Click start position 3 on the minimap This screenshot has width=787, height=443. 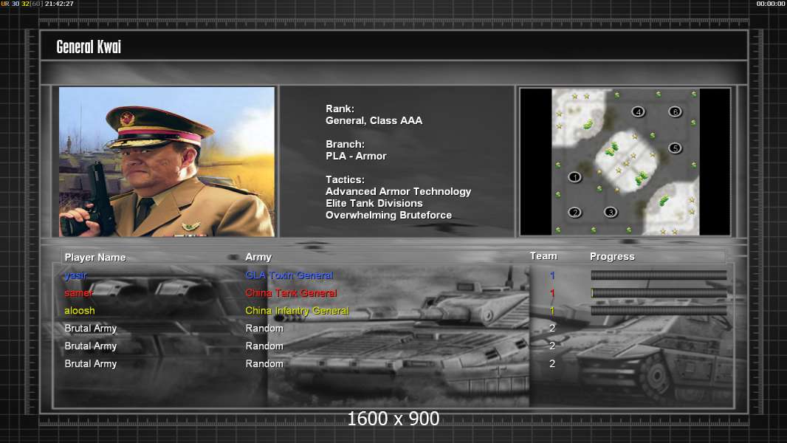click(x=611, y=212)
